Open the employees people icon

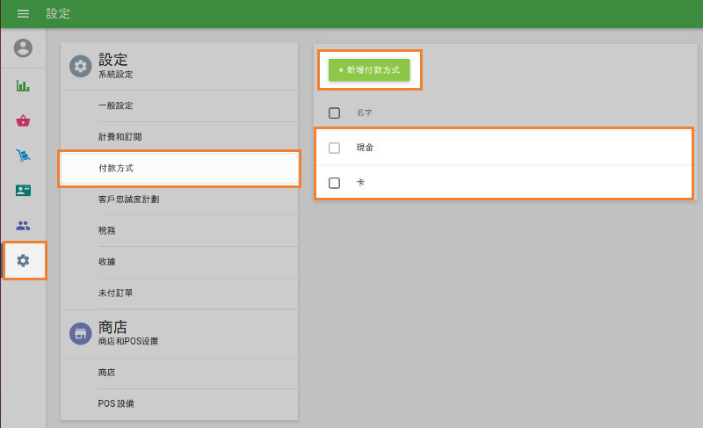(x=24, y=226)
